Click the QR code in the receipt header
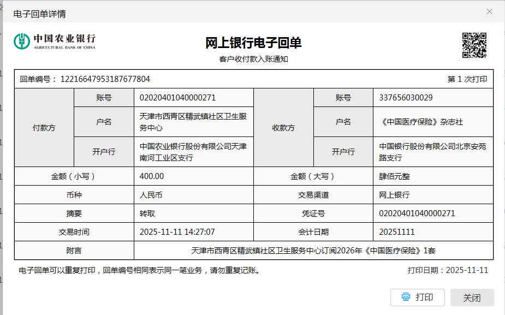This screenshot has width=505, height=315. [474, 45]
